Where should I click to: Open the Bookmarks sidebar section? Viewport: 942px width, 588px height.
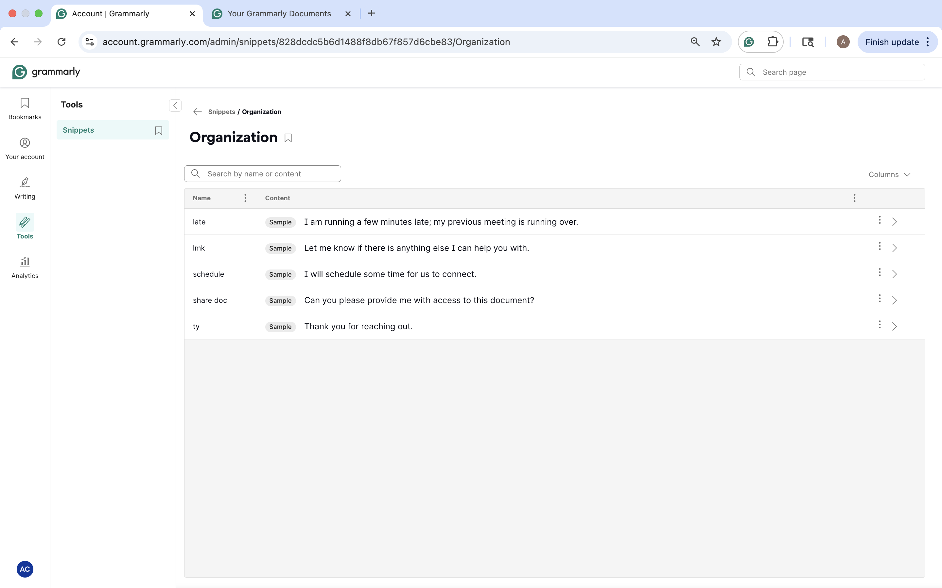tap(25, 108)
